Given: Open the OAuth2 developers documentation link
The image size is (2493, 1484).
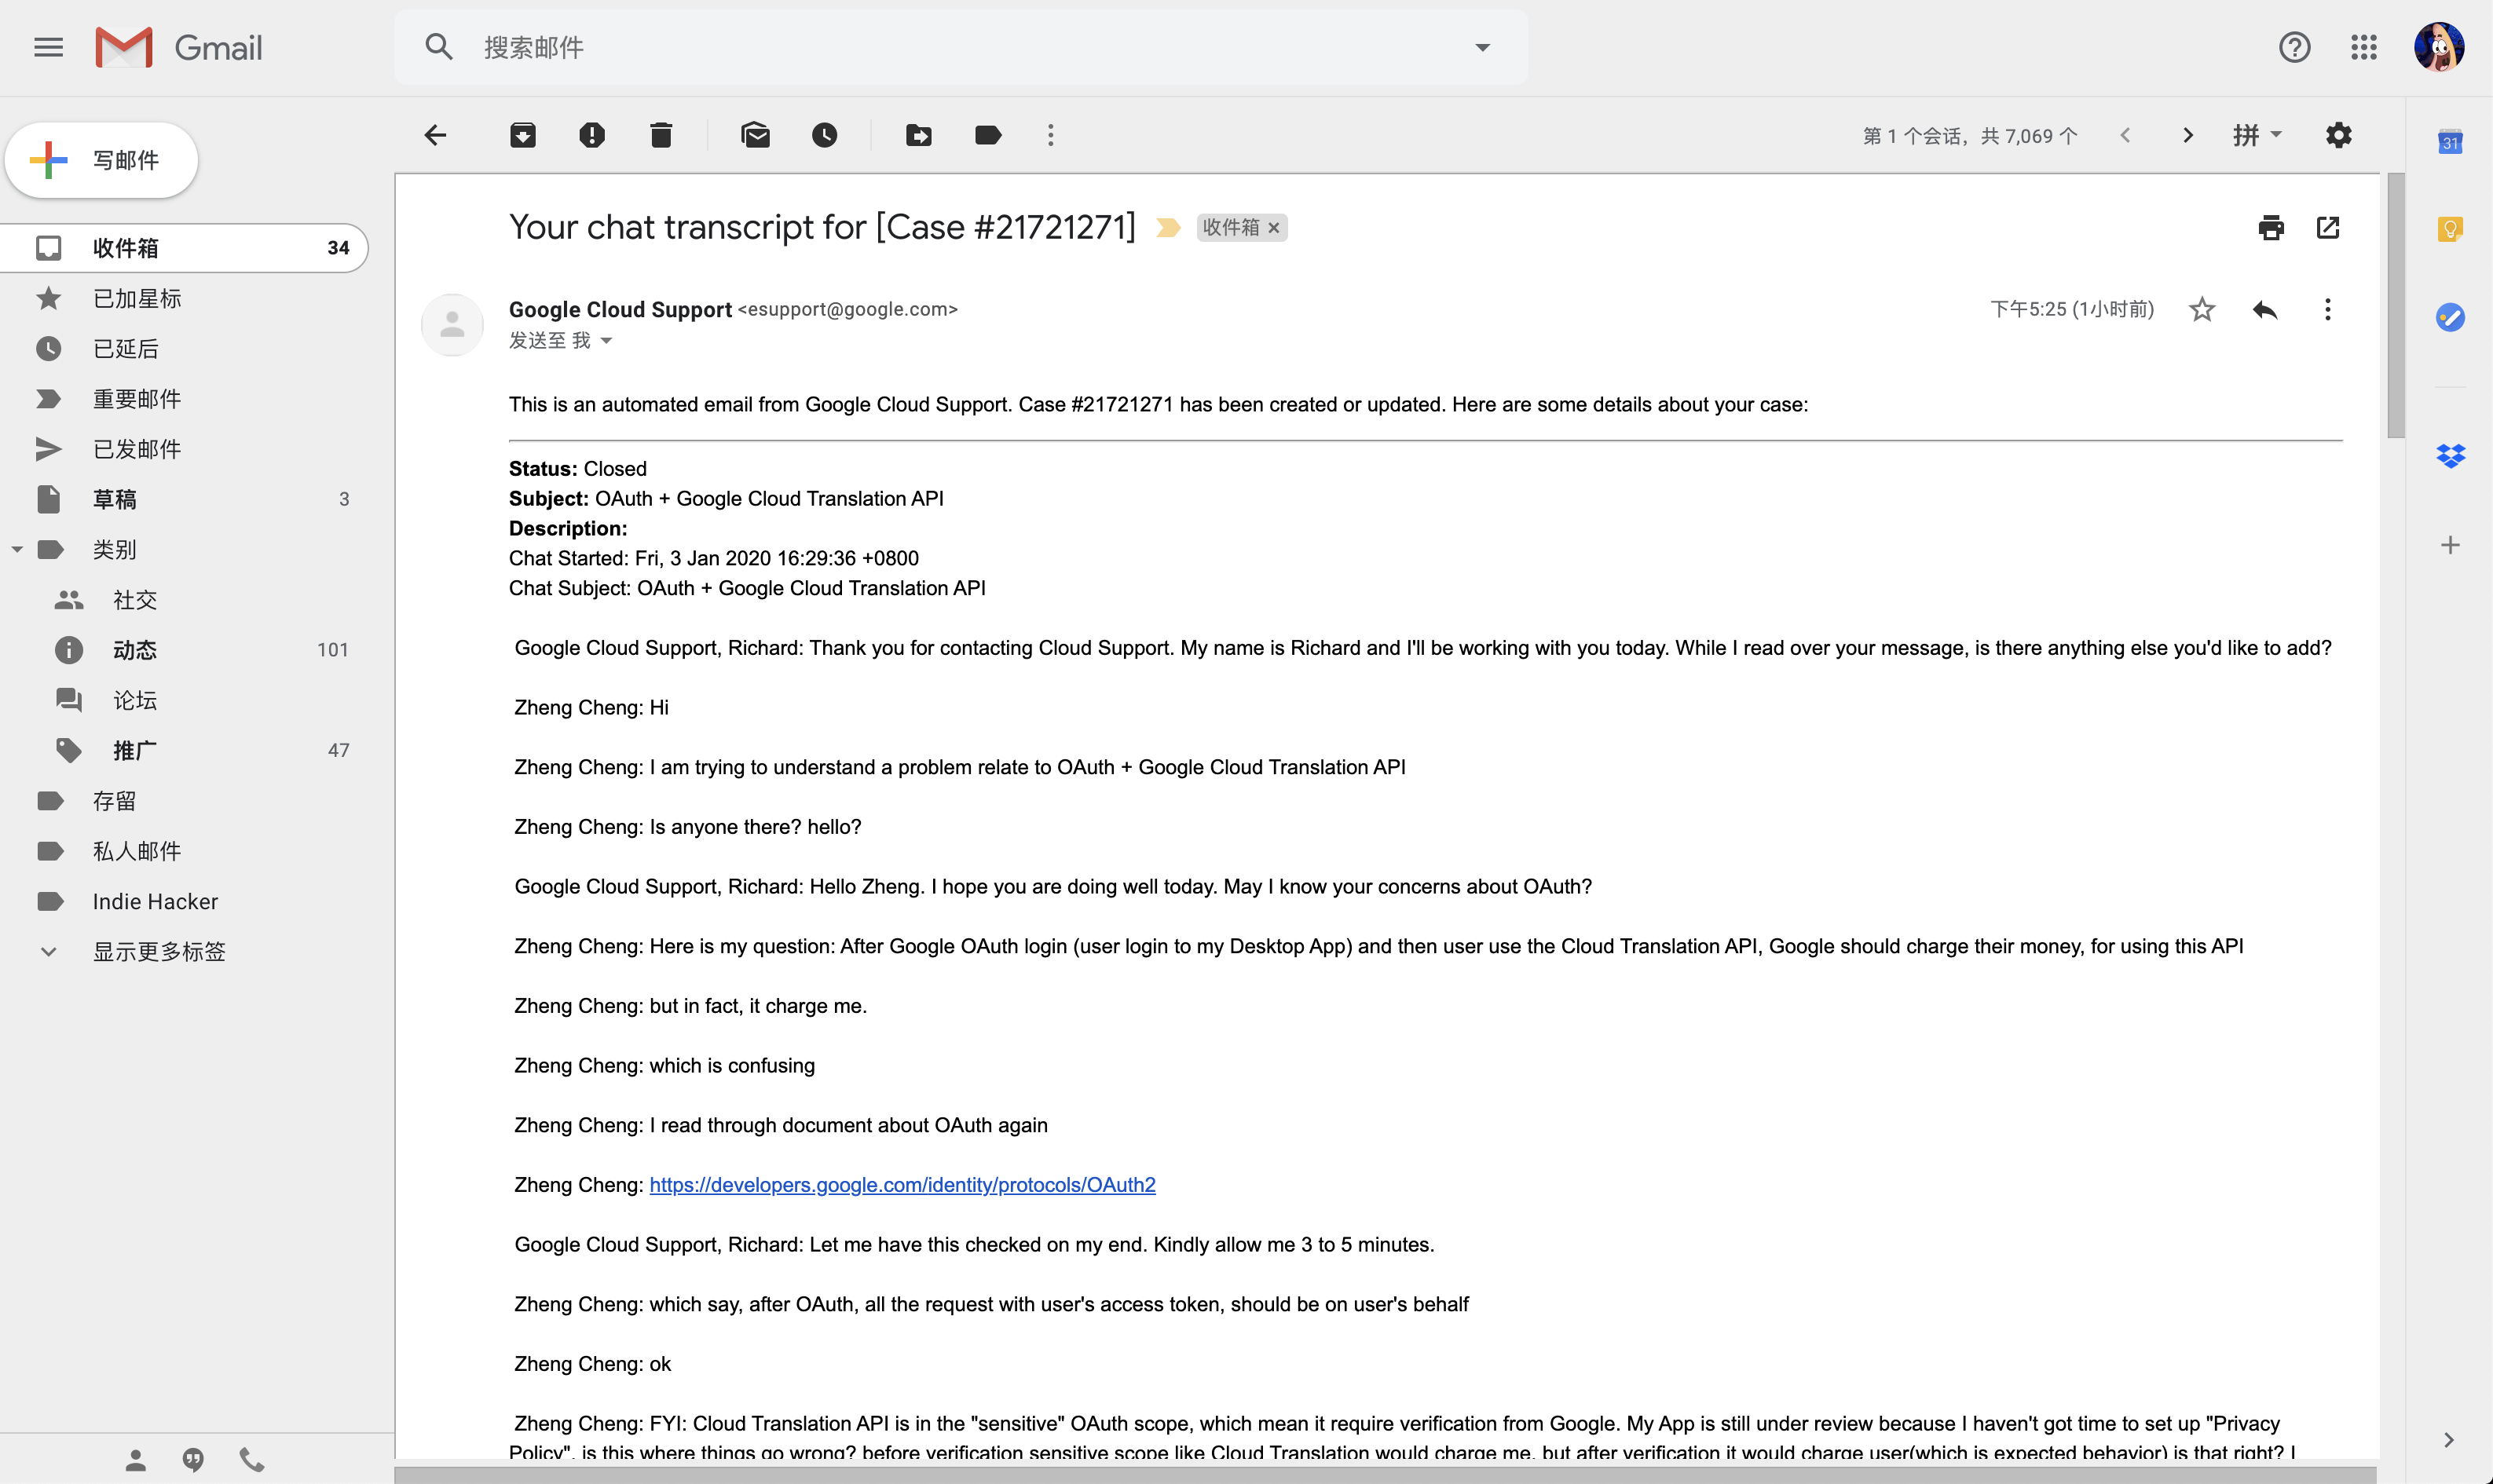Looking at the screenshot, I should [902, 1185].
